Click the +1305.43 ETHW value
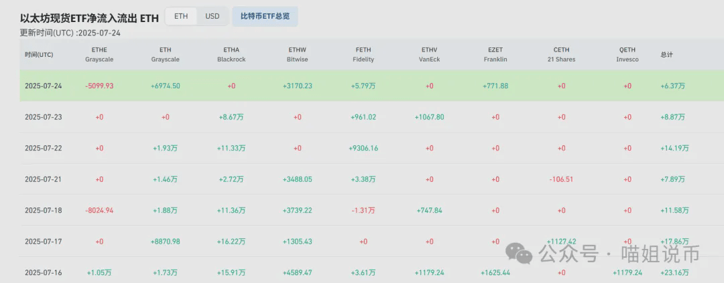This screenshot has width=724, height=283. (298, 242)
